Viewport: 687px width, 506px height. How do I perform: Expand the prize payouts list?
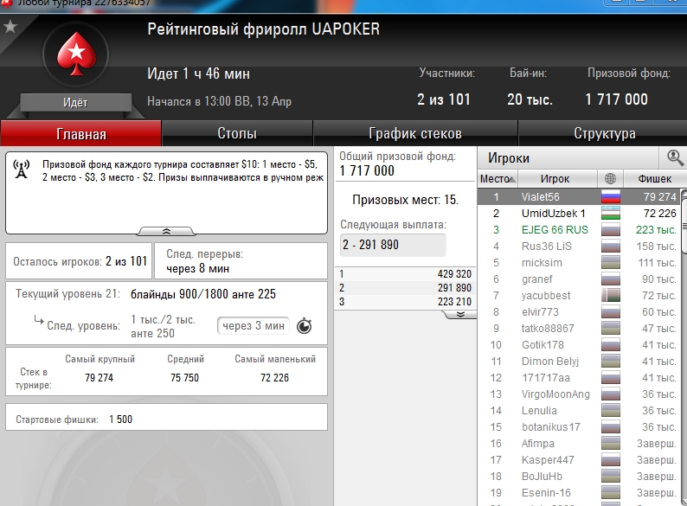(460, 315)
